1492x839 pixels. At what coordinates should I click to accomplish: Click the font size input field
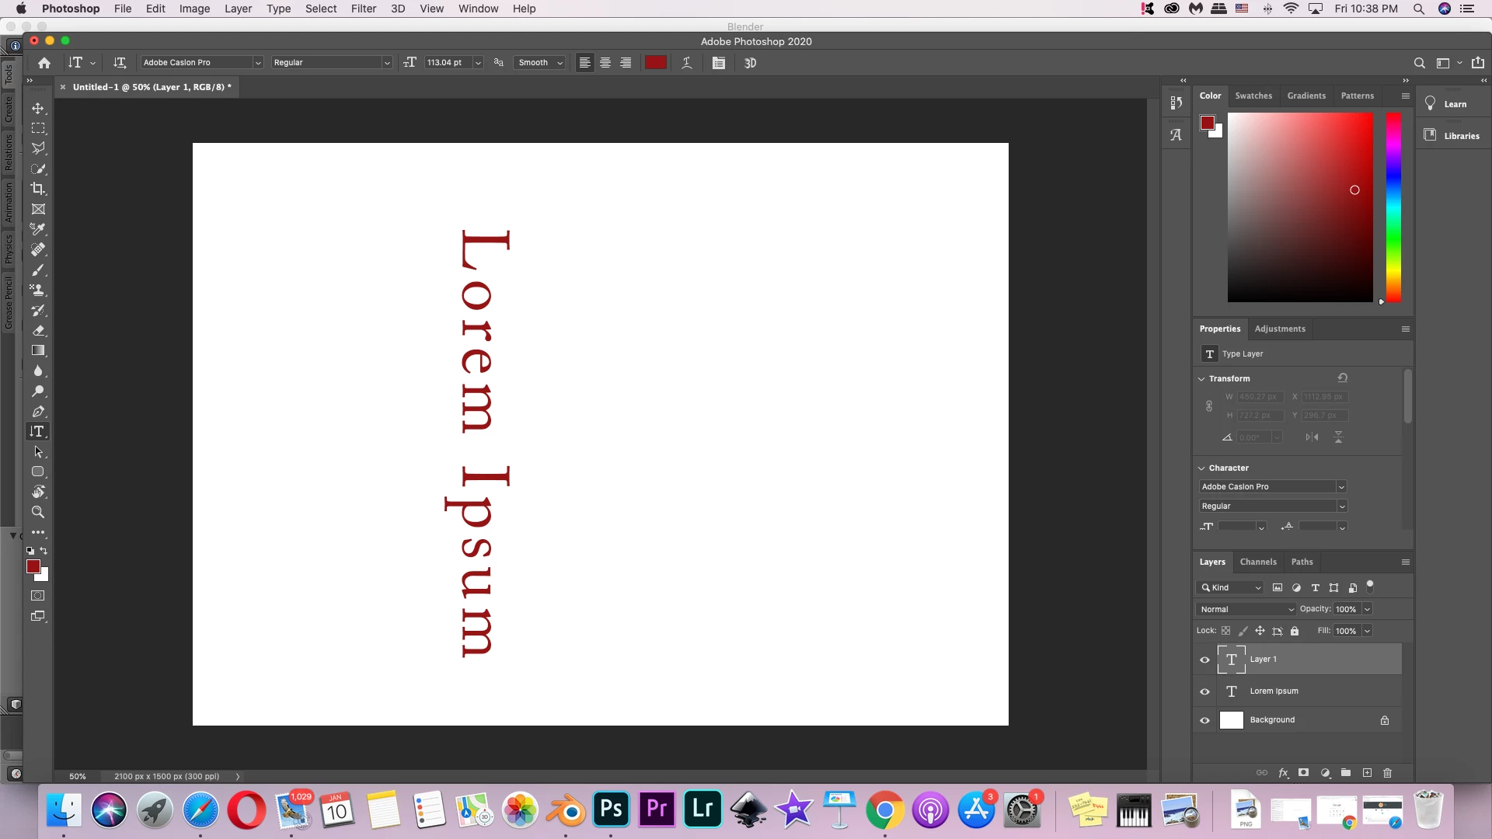click(x=447, y=63)
